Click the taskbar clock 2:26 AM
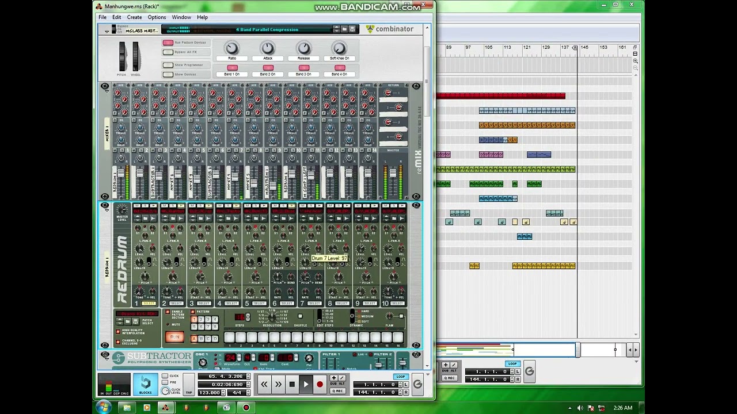 tap(622, 408)
